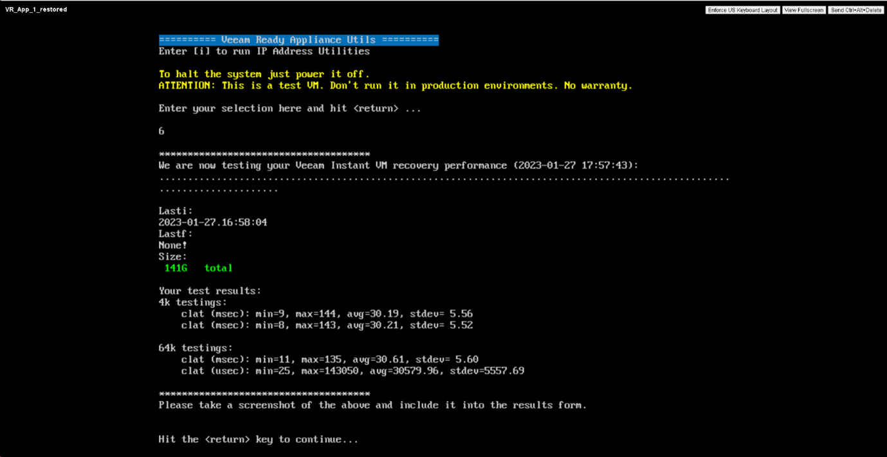Send Ctrl+Alt+Delete to the VM
The image size is (887, 457).
click(x=855, y=10)
